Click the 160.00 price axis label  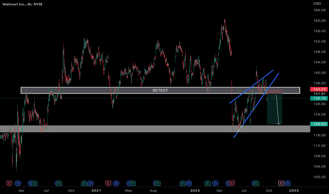(x=319, y=20)
